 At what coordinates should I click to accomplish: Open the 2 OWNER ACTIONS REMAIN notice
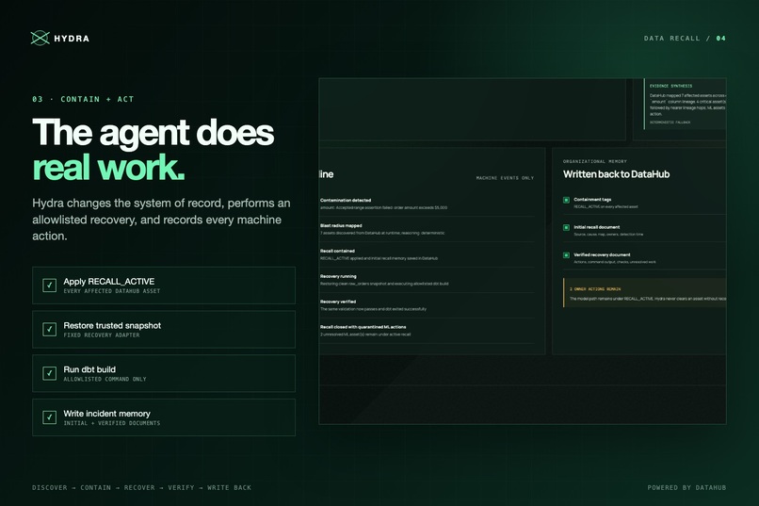[644, 292]
